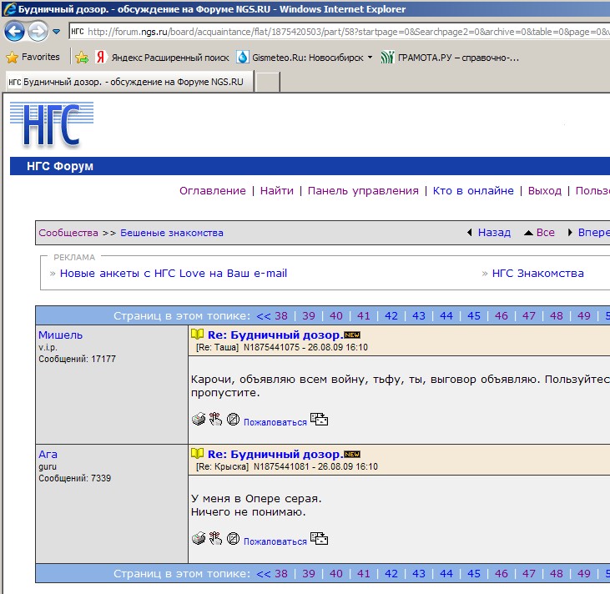Open the Favorites star button
The height and width of the screenshot is (594, 610).
(33, 58)
